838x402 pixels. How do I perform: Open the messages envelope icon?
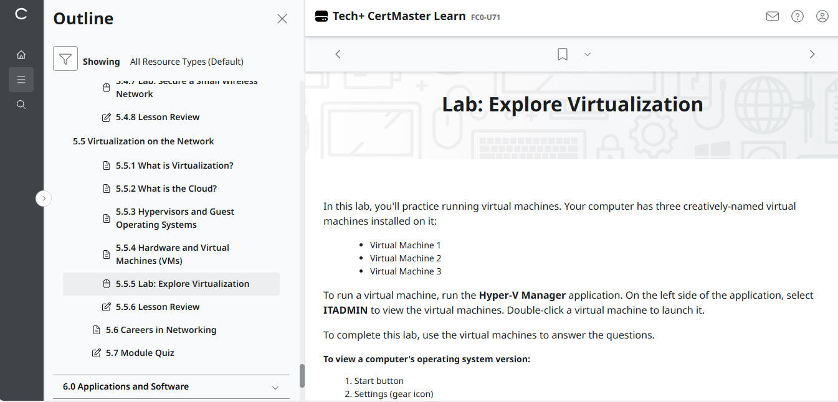(772, 16)
